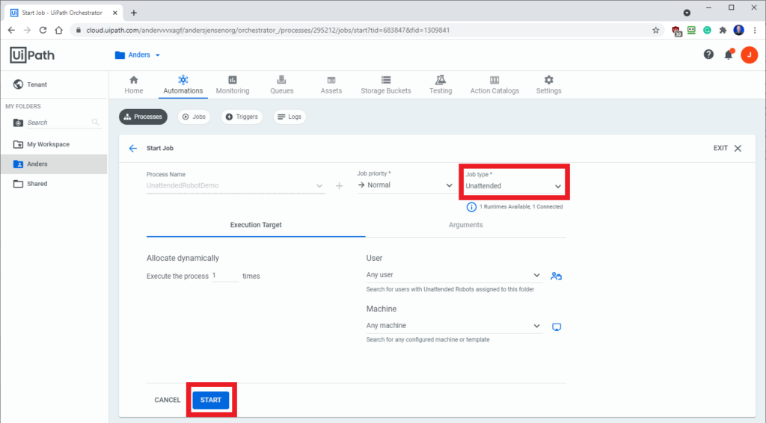Viewport: 766px width, 423px height.
Task: Click the START button
Action: point(210,400)
